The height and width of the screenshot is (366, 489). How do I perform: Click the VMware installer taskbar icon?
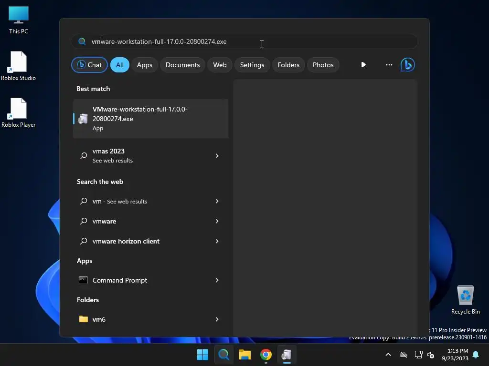point(287,355)
